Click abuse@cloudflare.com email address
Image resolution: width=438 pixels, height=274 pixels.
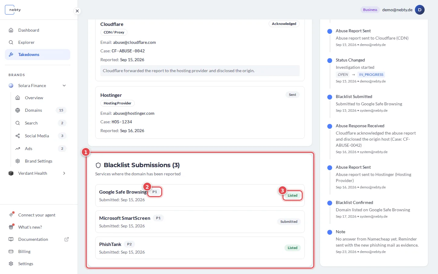tap(134, 42)
